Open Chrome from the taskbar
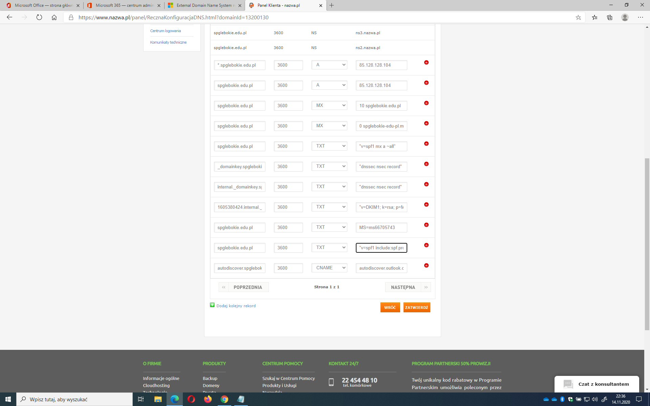The height and width of the screenshot is (406, 650). (x=224, y=399)
